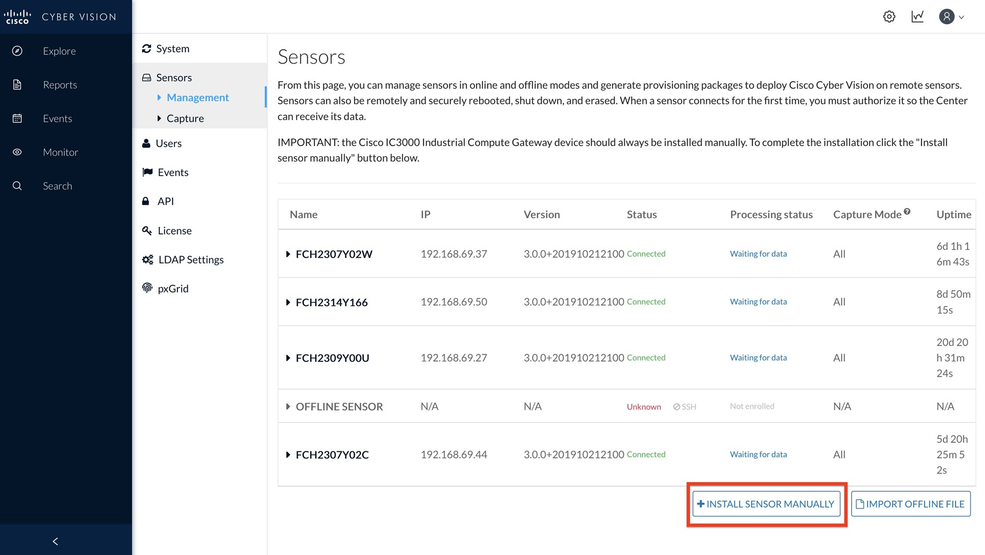This screenshot has height=555, width=985.
Task: Go to Monitor in the main navigation
Action: click(61, 152)
